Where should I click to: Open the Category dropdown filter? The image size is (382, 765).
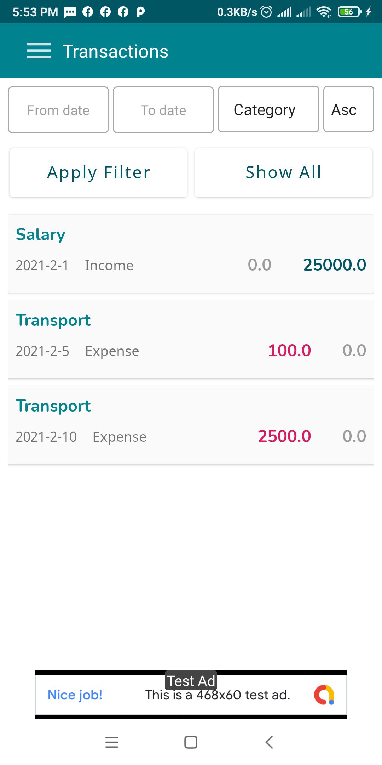(x=268, y=109)
